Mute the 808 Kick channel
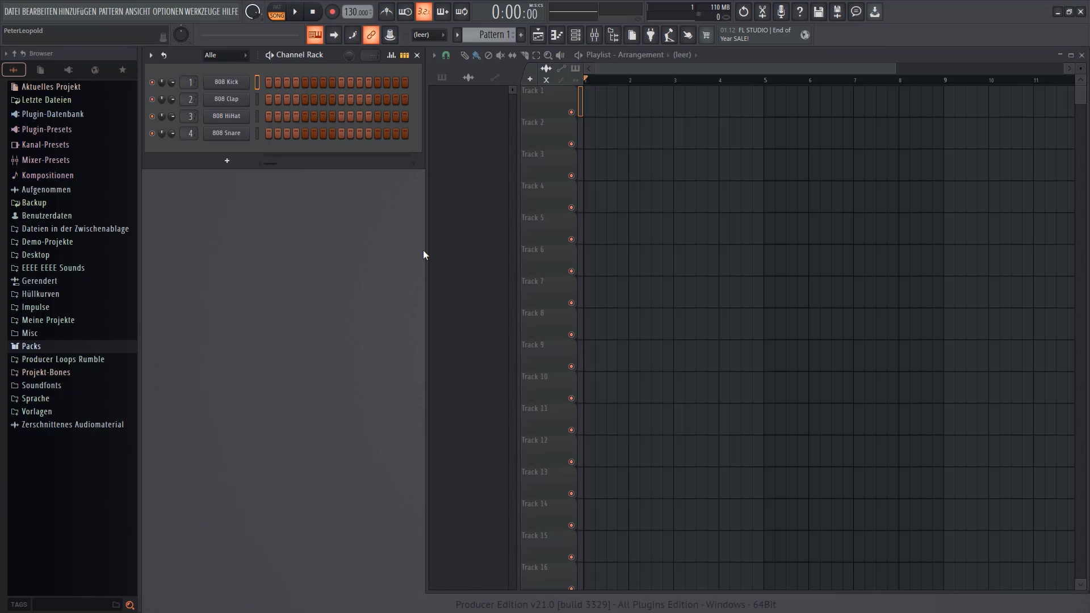This screenshot has width=1090, height=613. (152, 82)
